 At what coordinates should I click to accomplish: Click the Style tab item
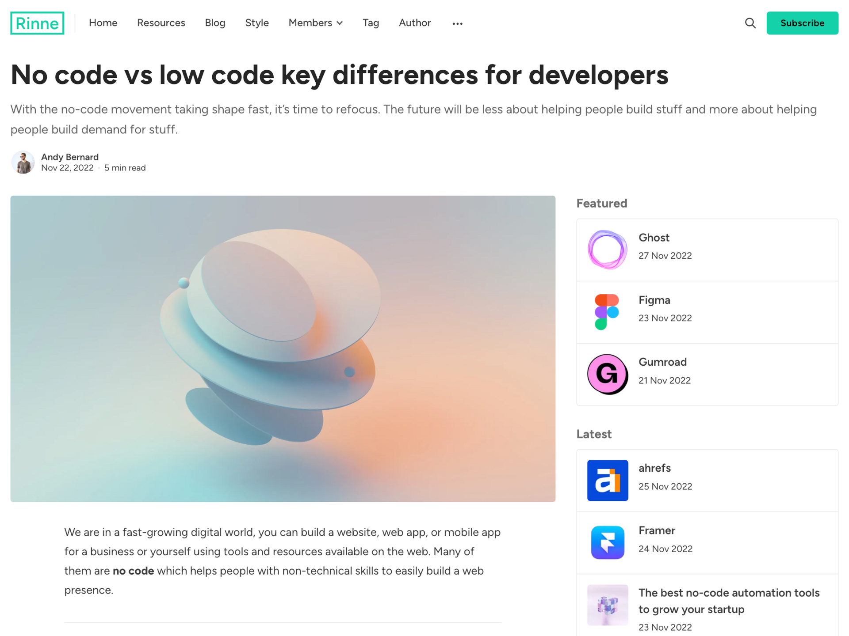point(257,23)
